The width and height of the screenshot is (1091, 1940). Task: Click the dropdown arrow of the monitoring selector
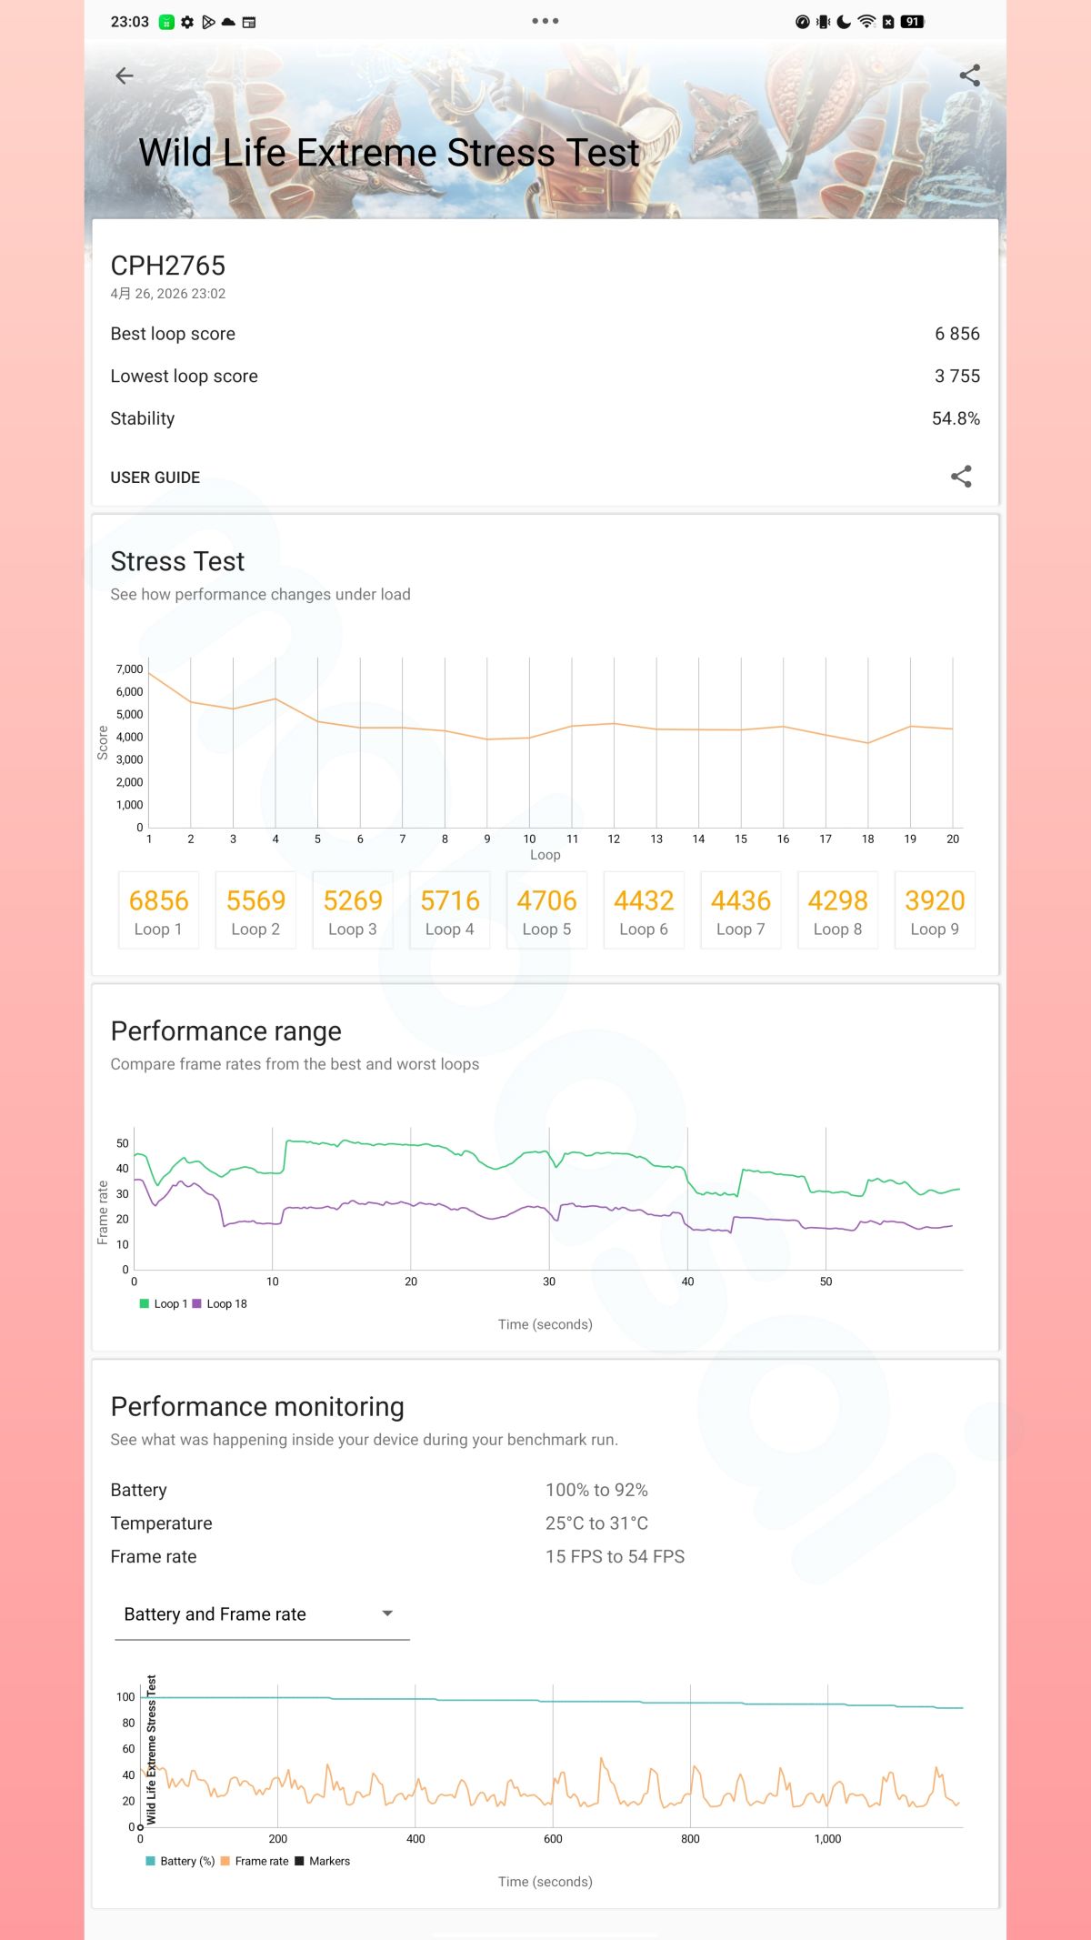(x=387, y=1613)
